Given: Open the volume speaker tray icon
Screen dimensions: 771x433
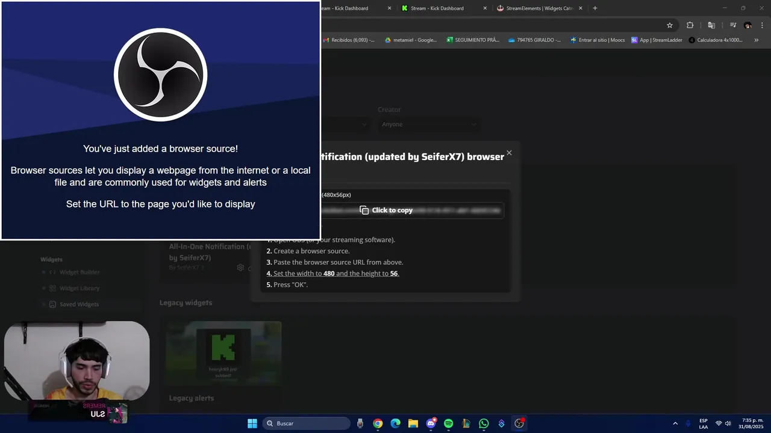Looking at the screenshot, I should (x=728, y=423).
